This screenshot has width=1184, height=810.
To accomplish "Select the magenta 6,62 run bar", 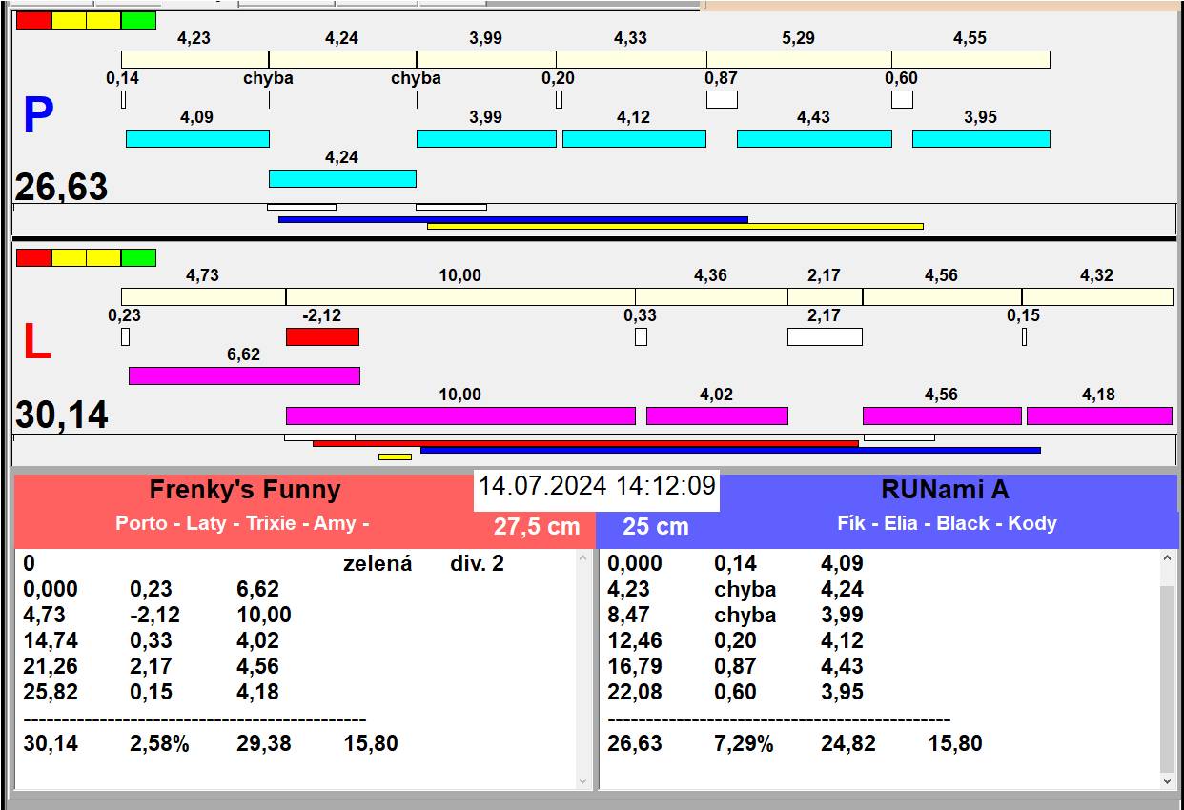I will click(244, 375).
